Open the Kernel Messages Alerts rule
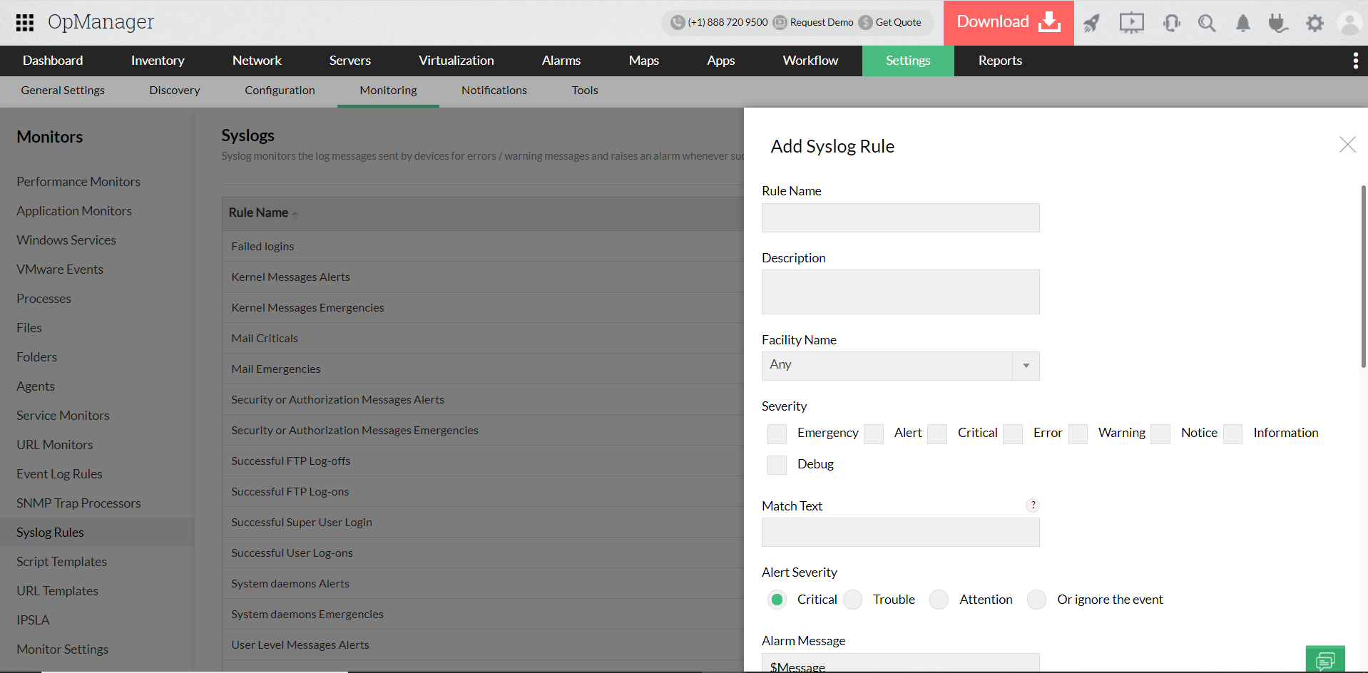The width and height of the screenshot is (1368, 673). [x=290, y=277]
